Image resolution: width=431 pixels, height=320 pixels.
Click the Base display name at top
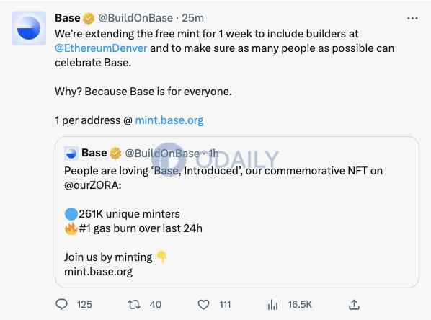click(x=68, y=18)
